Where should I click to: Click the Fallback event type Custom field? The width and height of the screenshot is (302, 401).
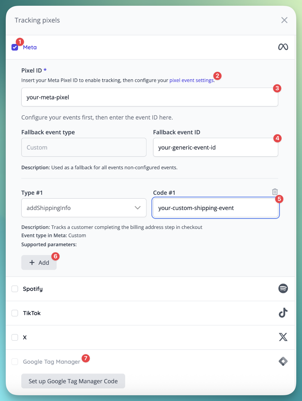point(84,147)
